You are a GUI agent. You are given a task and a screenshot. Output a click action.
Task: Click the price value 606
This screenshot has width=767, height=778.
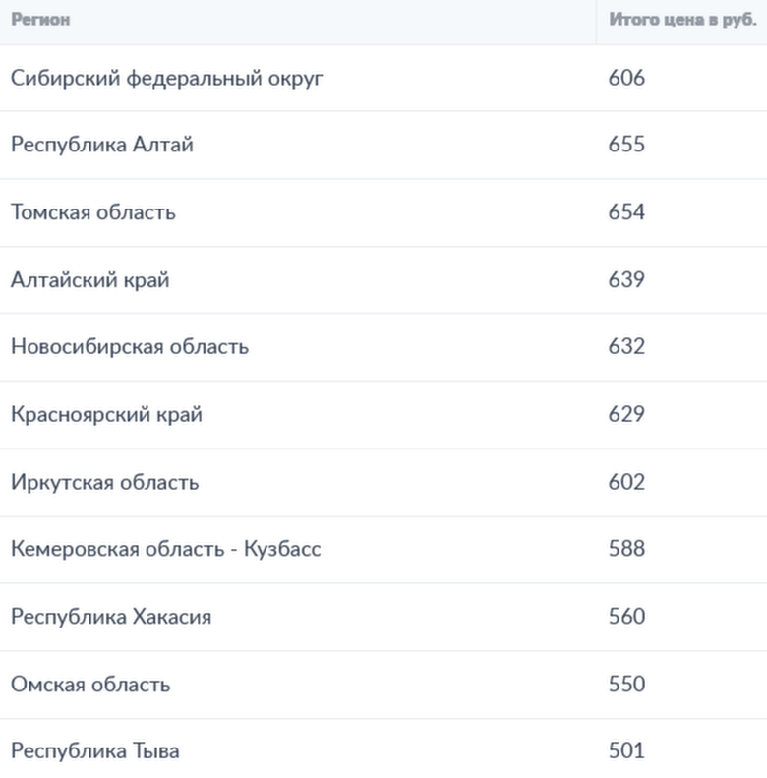point(626,78)
